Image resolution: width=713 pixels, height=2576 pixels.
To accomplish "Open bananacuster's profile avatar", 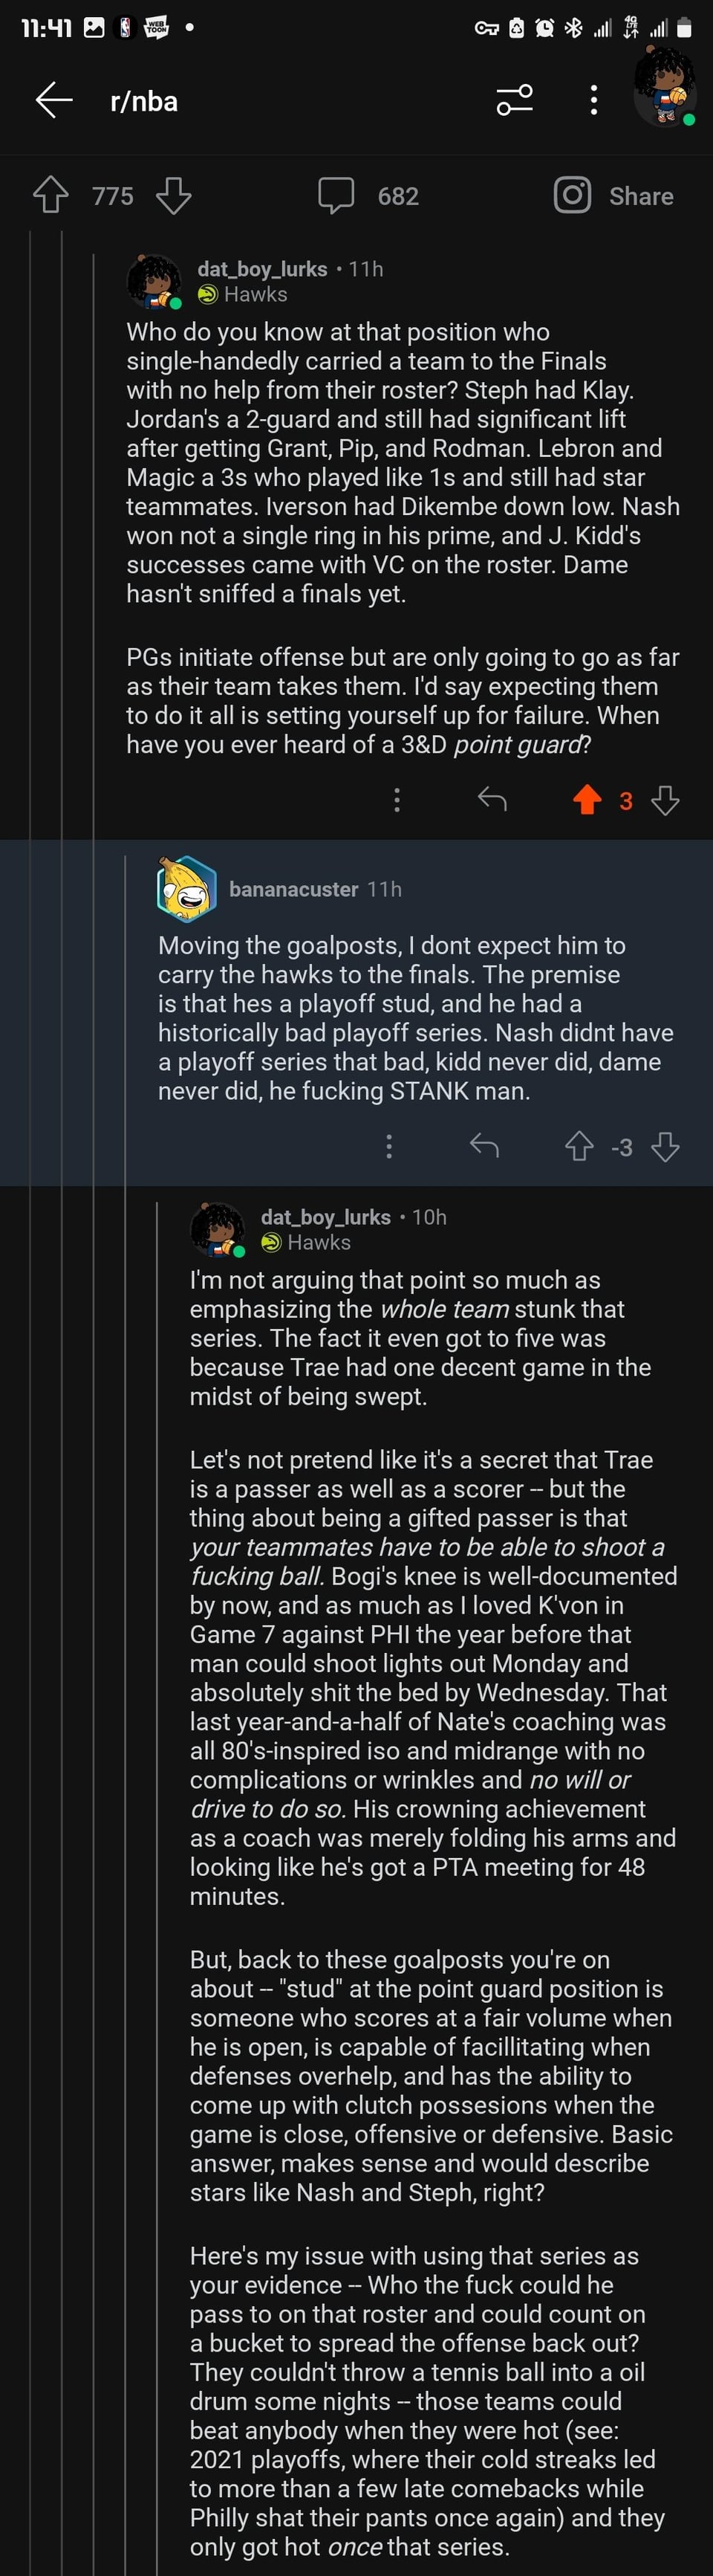I will 187,888.
